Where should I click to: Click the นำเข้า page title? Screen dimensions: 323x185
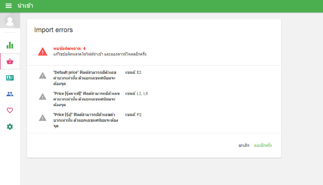[25, 6]
